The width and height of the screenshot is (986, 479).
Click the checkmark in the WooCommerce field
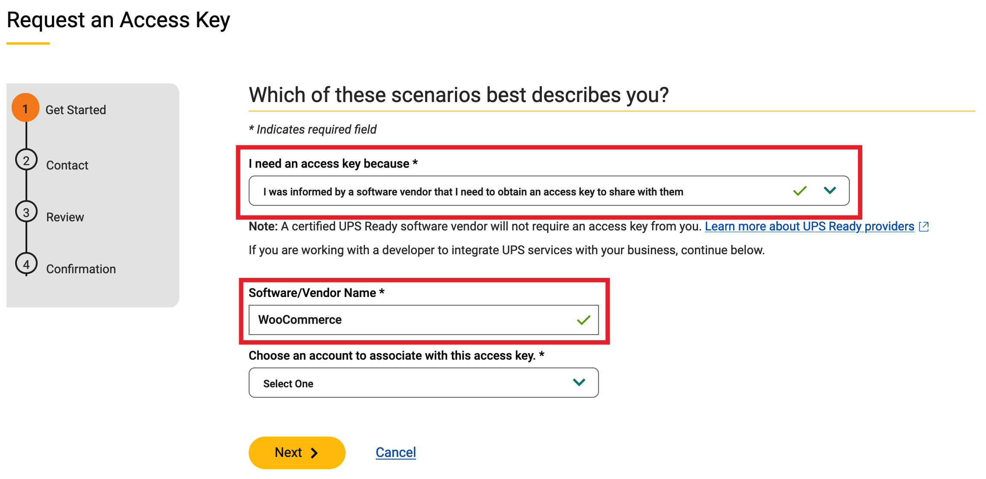[582, 319]
